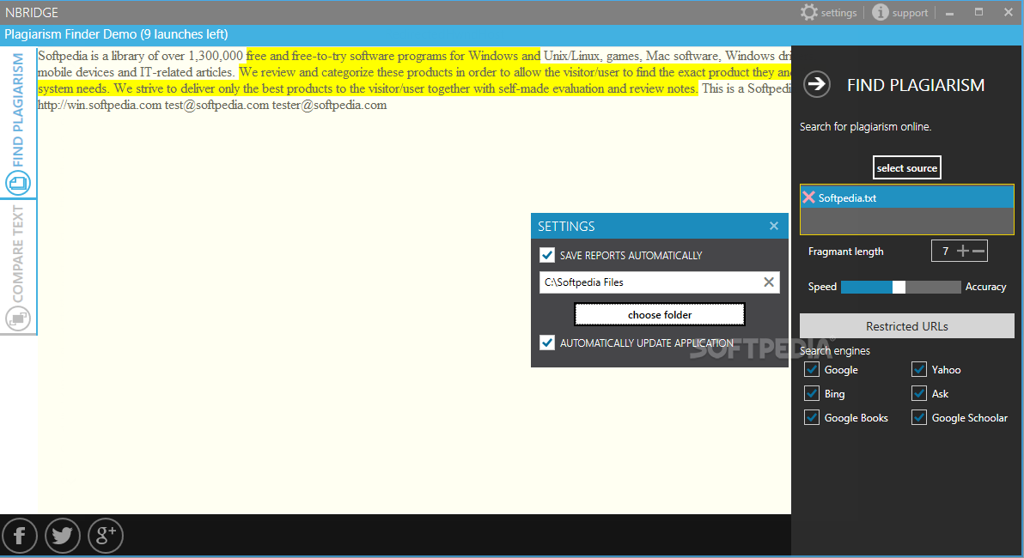Screen dimensions: 1024x558
Task: Click the settings gear icon
Action: [x=809, y=12]
